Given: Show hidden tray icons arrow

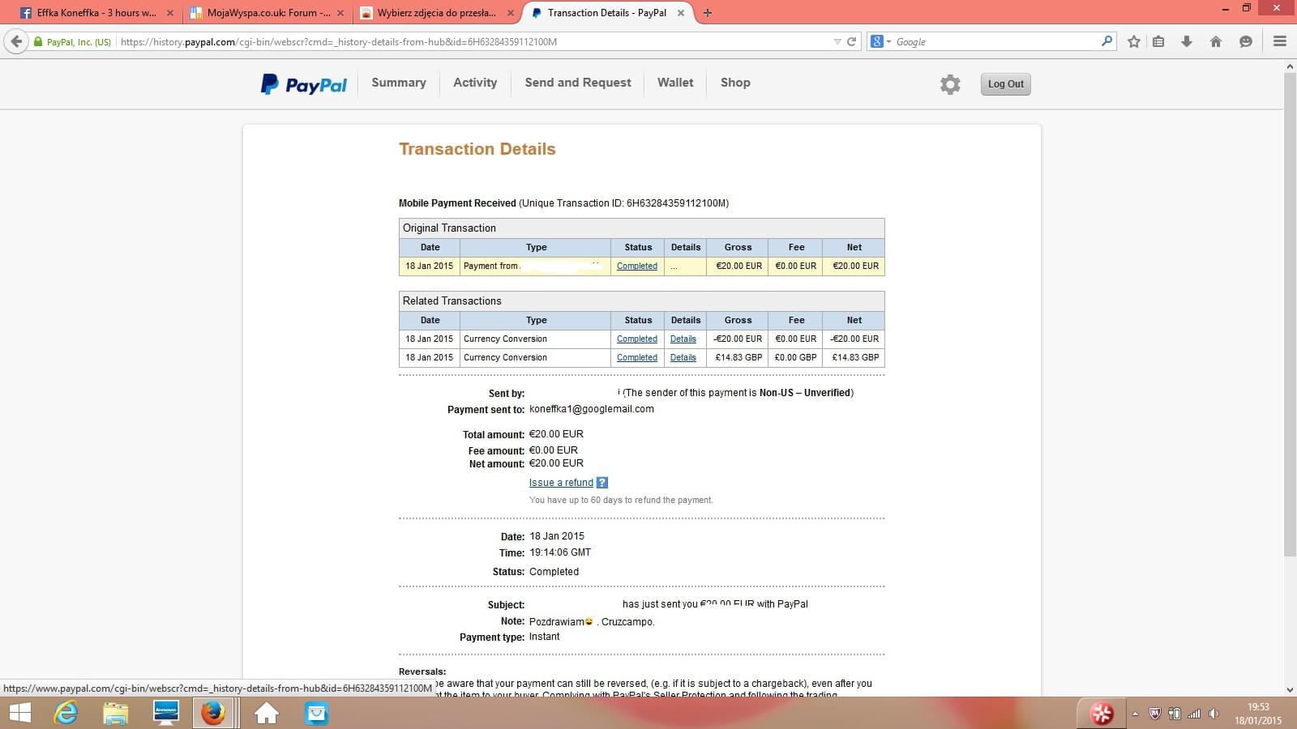Looking at the screenshot, I should click(1135, 714).
